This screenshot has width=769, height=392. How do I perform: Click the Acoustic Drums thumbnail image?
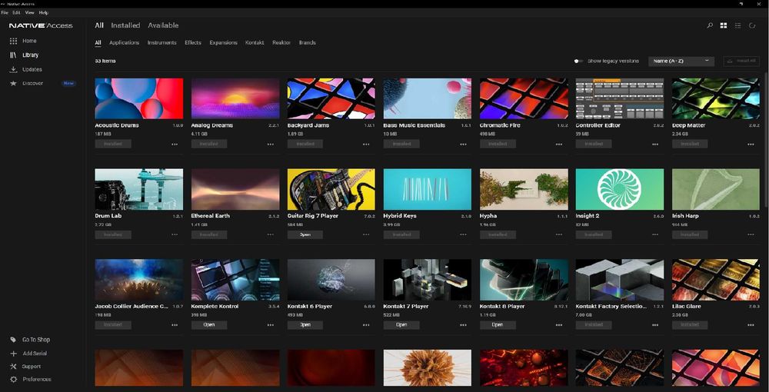[x=138, y=98]
